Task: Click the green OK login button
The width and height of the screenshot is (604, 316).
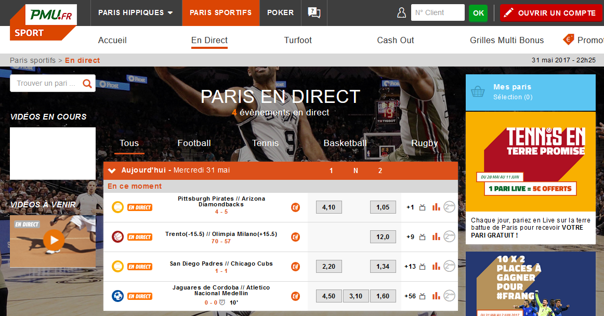Action: [478, 13]
